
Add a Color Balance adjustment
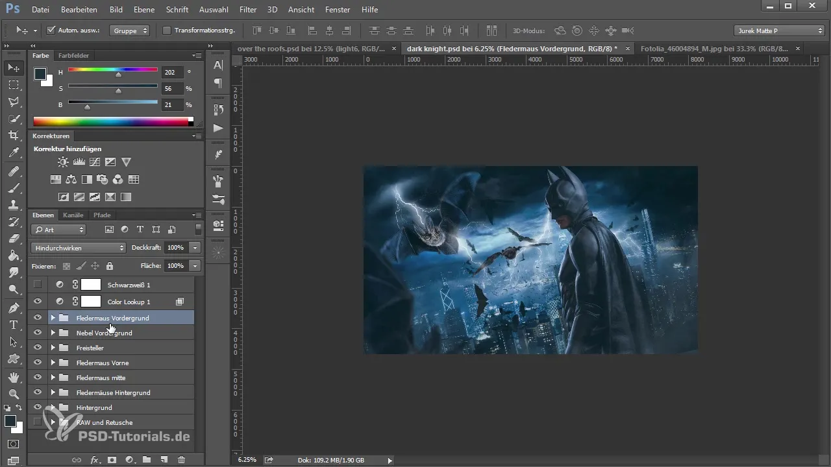(71, 180)
